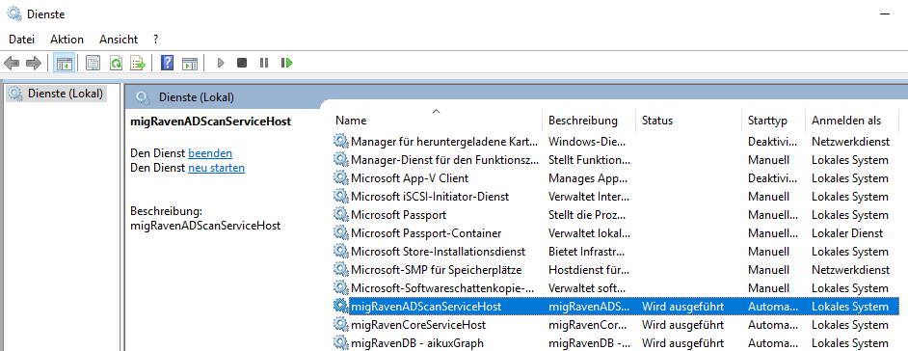Click the Back arrow toolbar icon
This screenshot has width=908, height=351.
click(x=12, y=63)
